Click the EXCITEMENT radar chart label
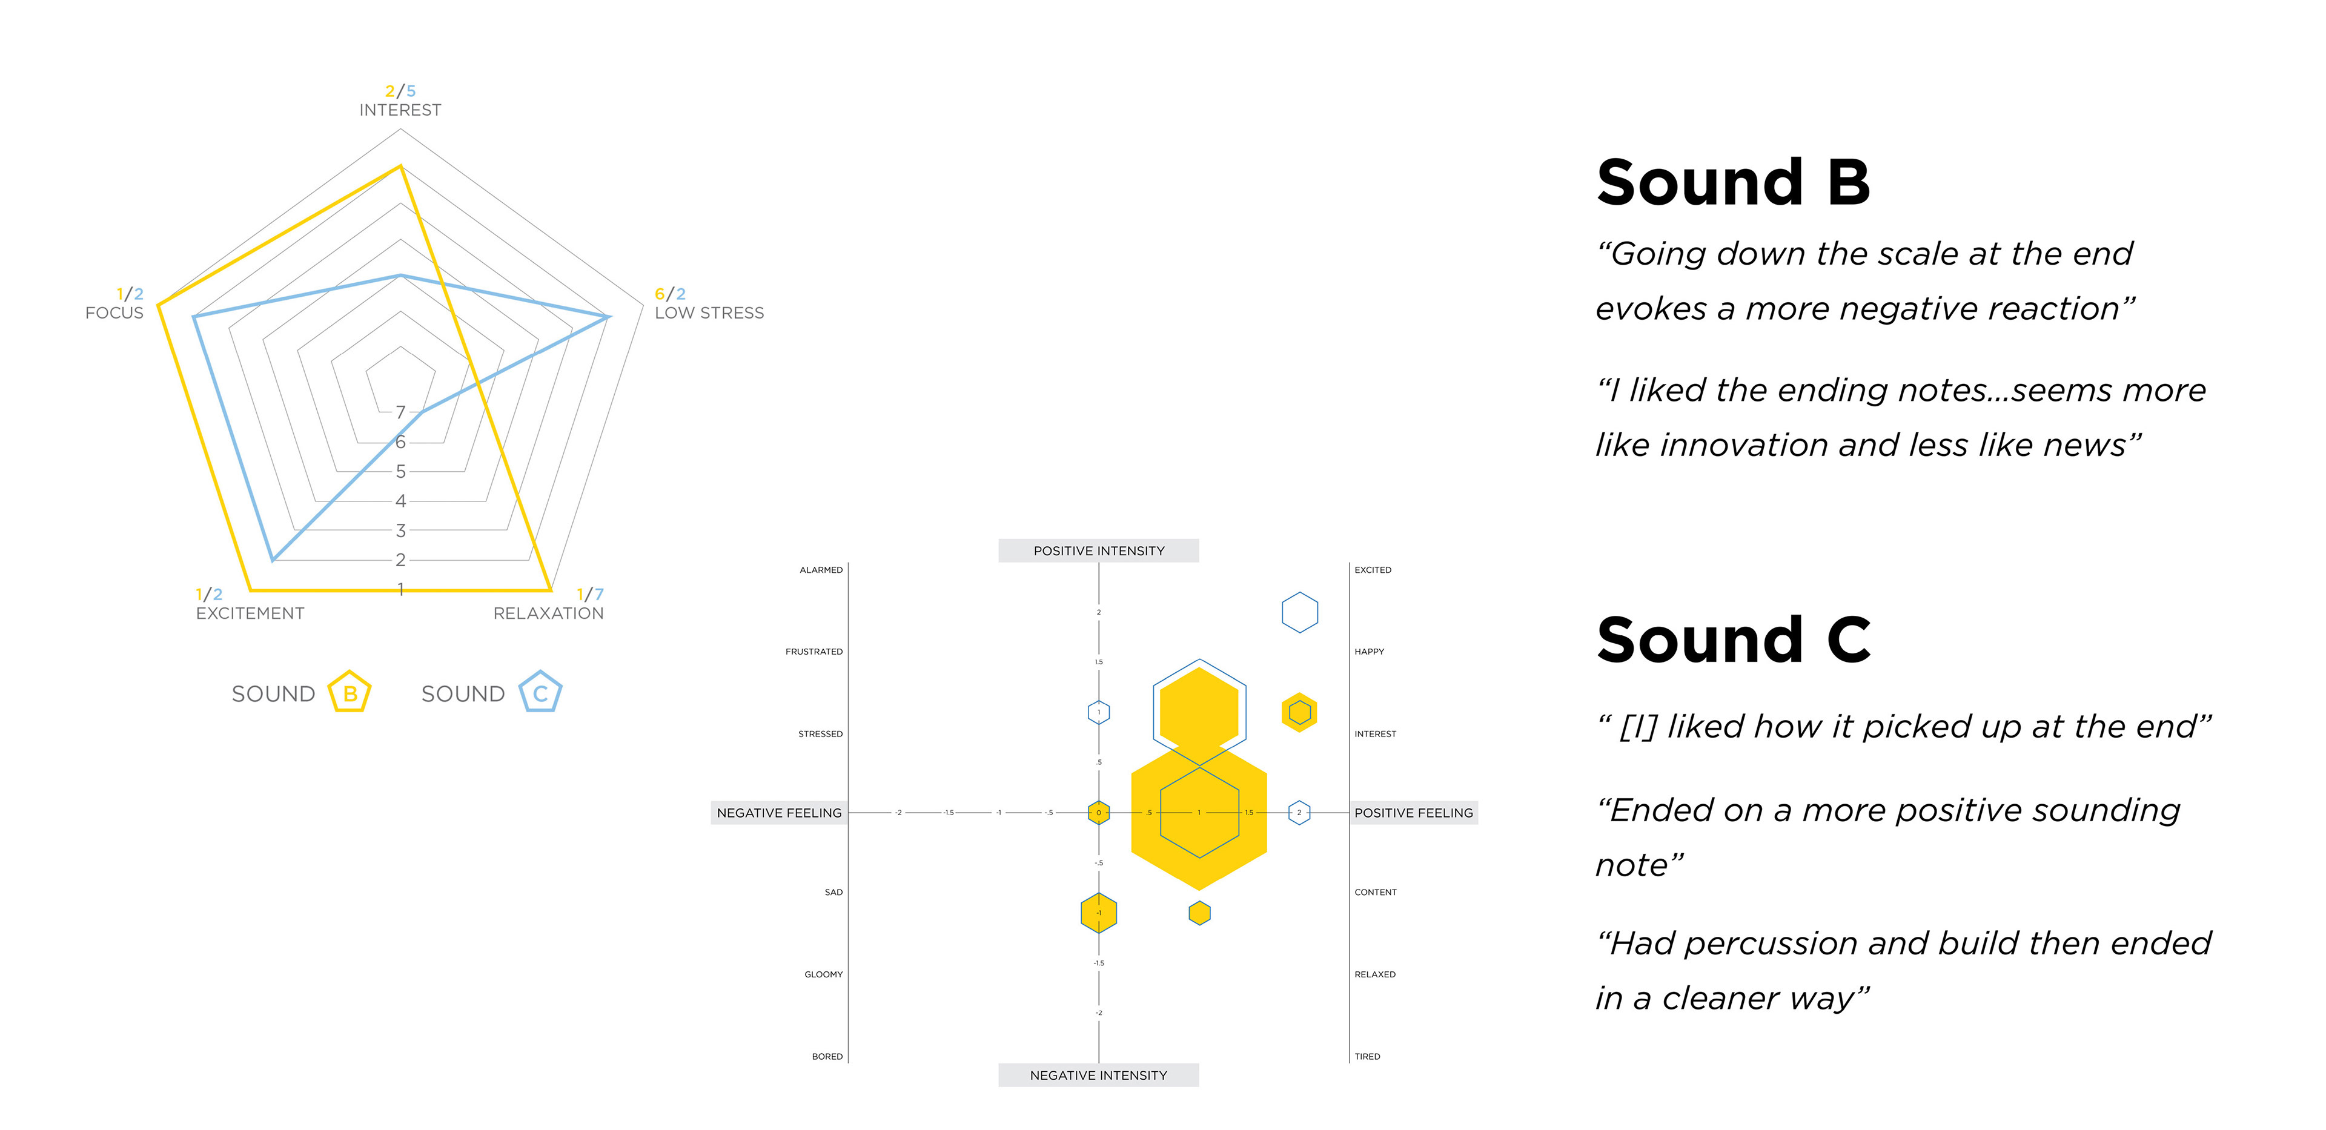Viewport: 2326px width, 1130px height. (250, 613)
